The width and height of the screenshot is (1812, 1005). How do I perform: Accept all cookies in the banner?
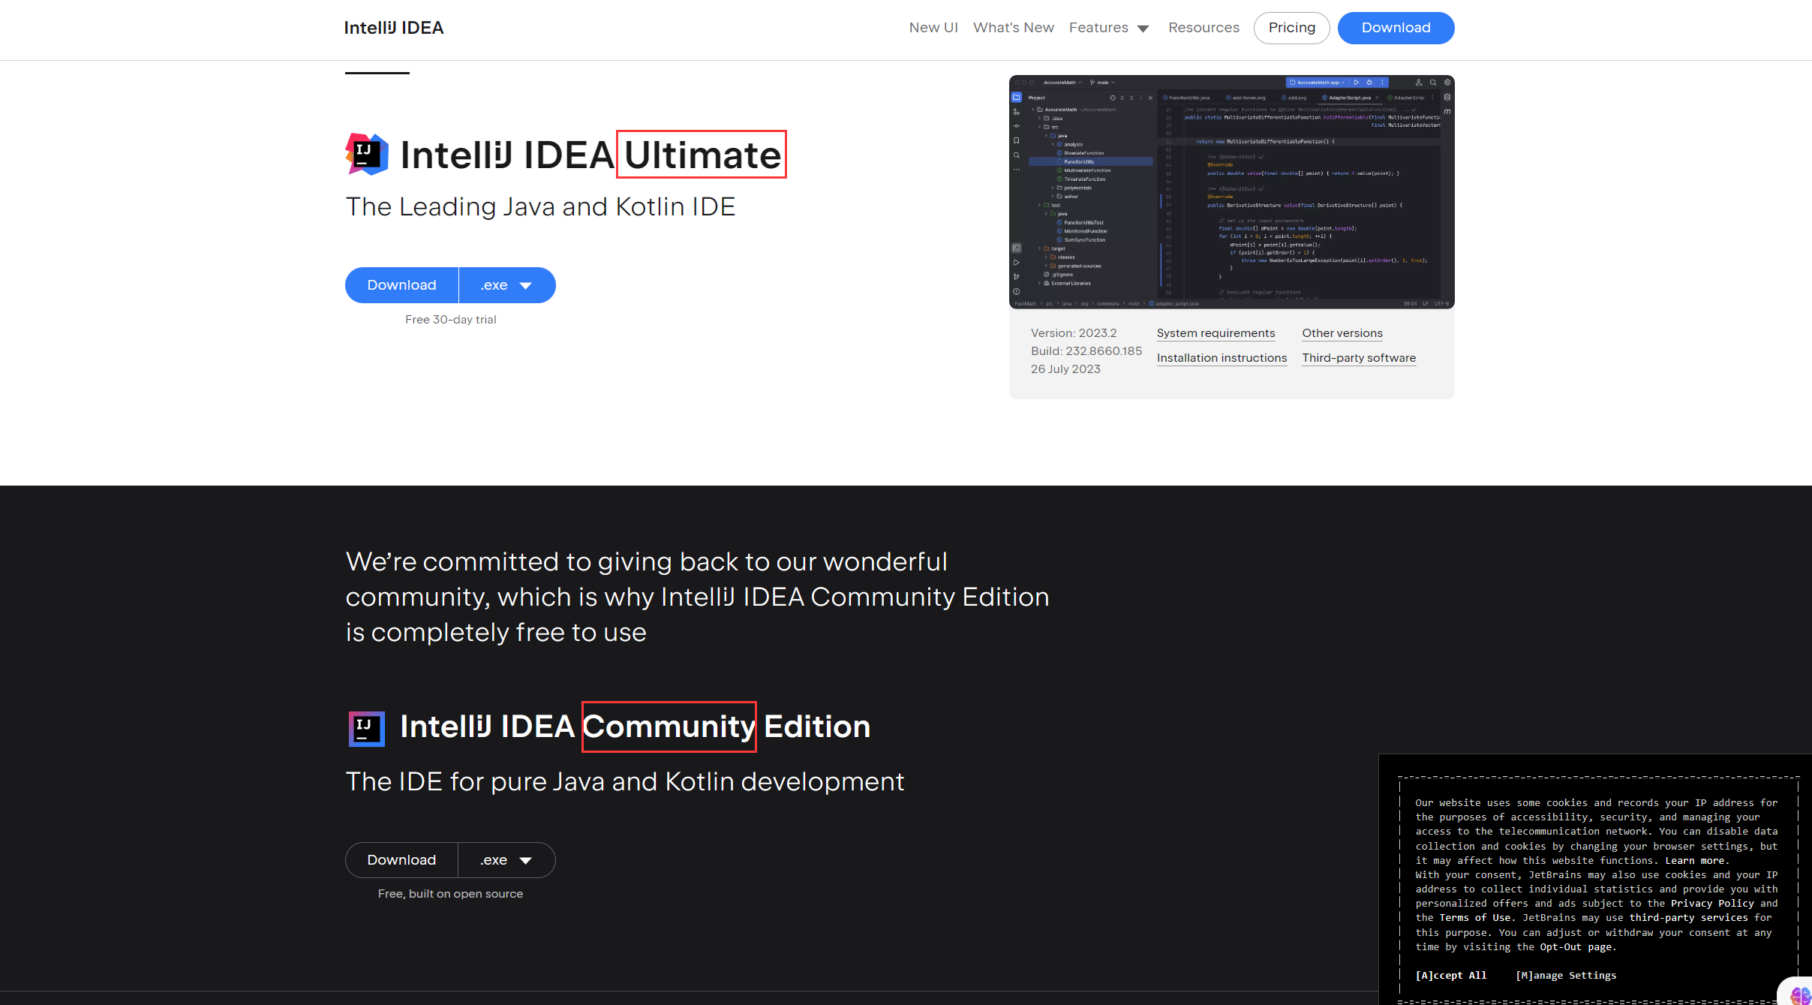[x=1450, y=976]
